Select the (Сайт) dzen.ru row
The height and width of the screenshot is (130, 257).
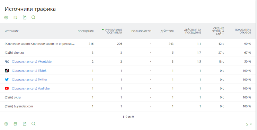pyautogui.click(x=128, y=53)
